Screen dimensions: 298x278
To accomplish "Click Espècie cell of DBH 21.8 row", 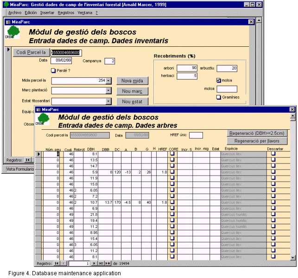I will [x=243, y=215].
